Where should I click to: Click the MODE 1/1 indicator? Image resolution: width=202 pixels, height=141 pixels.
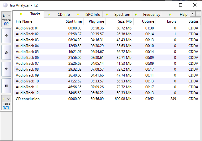click(x=6, y=106)
